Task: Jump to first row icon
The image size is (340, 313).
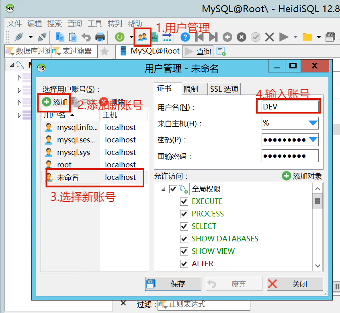Action: pyautogui.click(x=199, y=37)
